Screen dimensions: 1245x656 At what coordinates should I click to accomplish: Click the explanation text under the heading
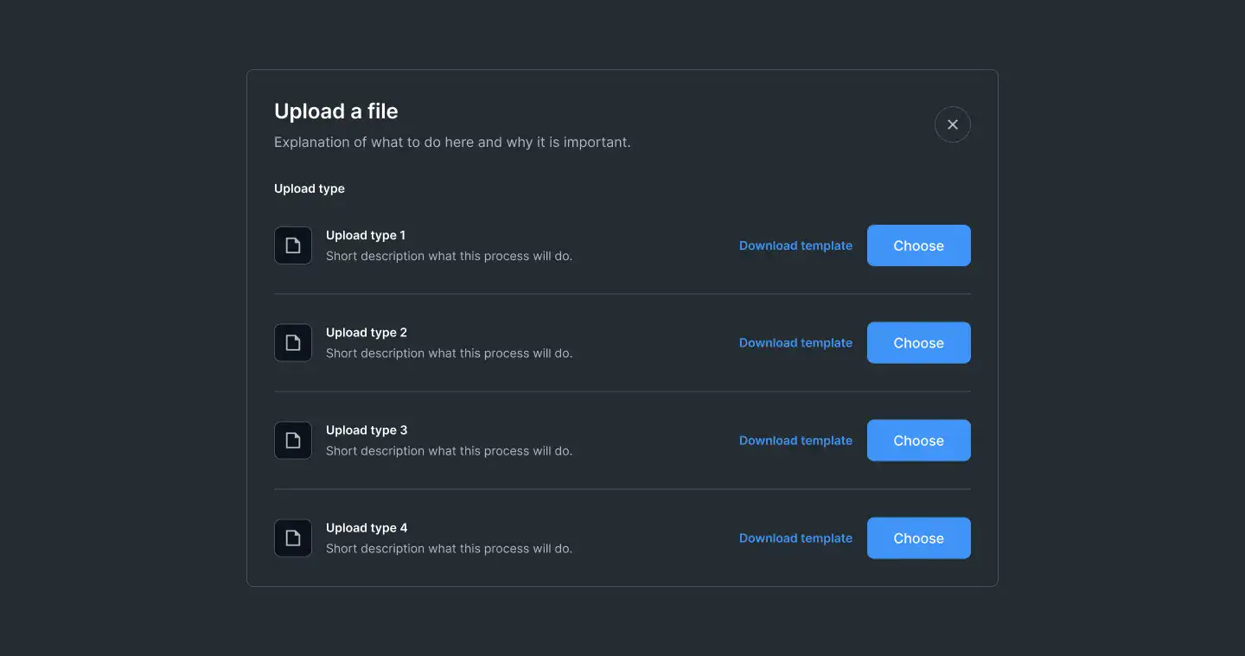coord(452,142)
